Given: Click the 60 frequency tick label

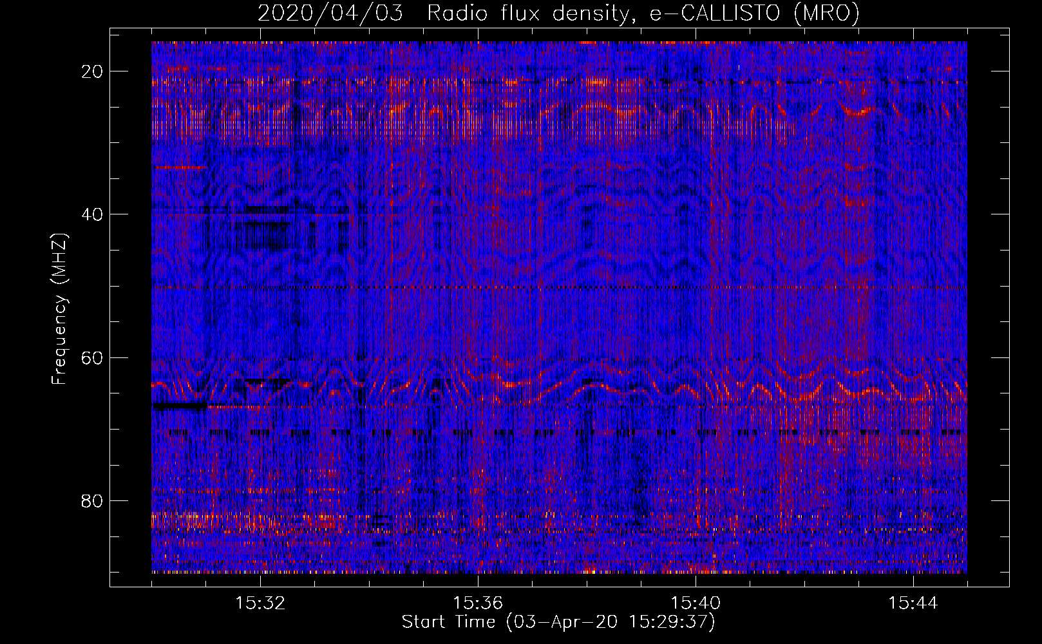Looking at the screenshot, I should pos(93,357).
